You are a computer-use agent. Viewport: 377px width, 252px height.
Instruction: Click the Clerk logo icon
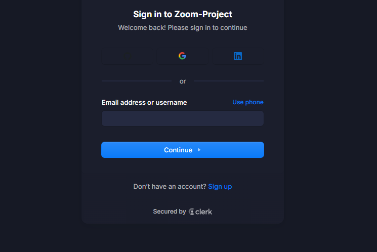[x=192, y=212]
